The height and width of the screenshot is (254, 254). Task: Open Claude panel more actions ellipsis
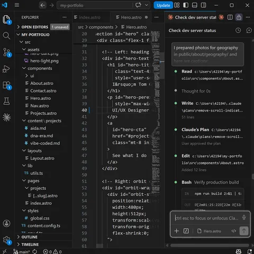coord(248,17)
